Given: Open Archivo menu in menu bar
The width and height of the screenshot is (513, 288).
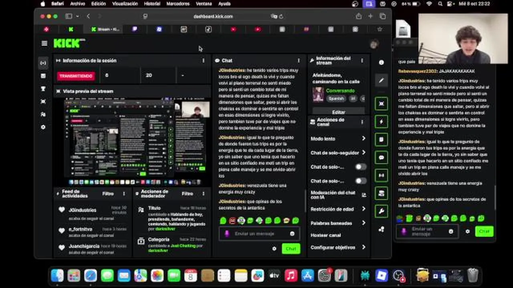Looking at the screenshot, I should 77,4.
